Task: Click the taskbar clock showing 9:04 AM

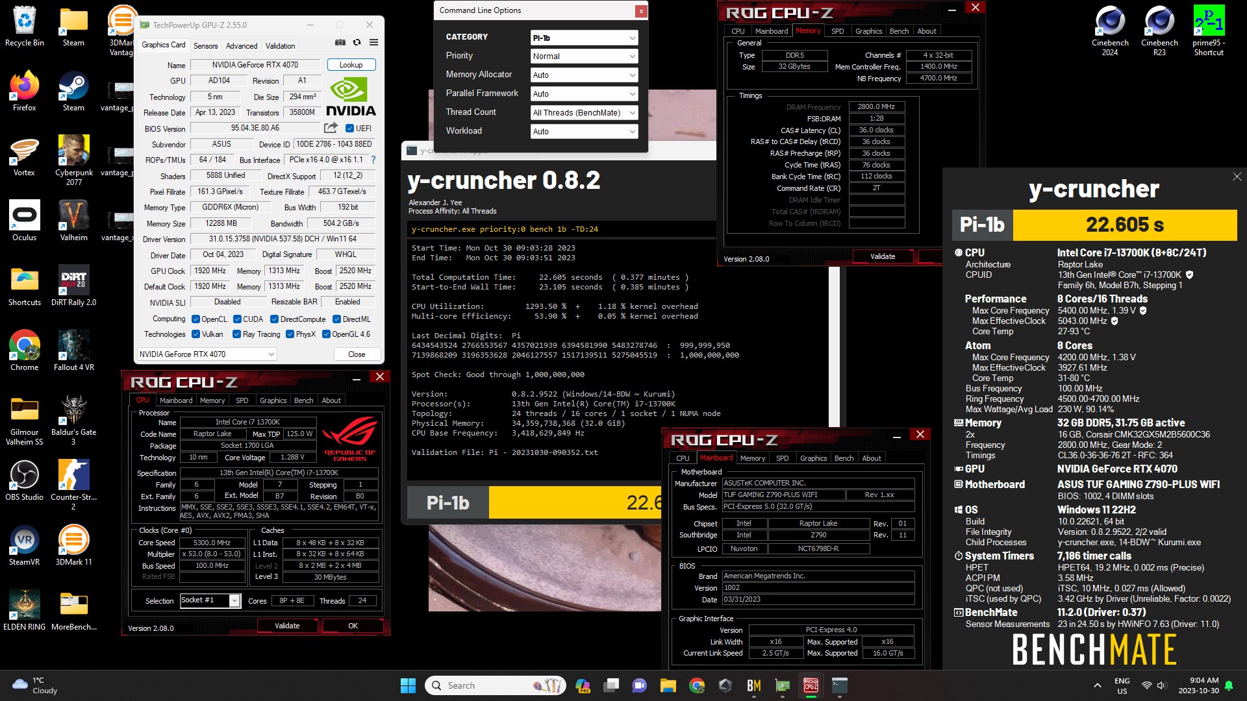Action: point(1198,685)
